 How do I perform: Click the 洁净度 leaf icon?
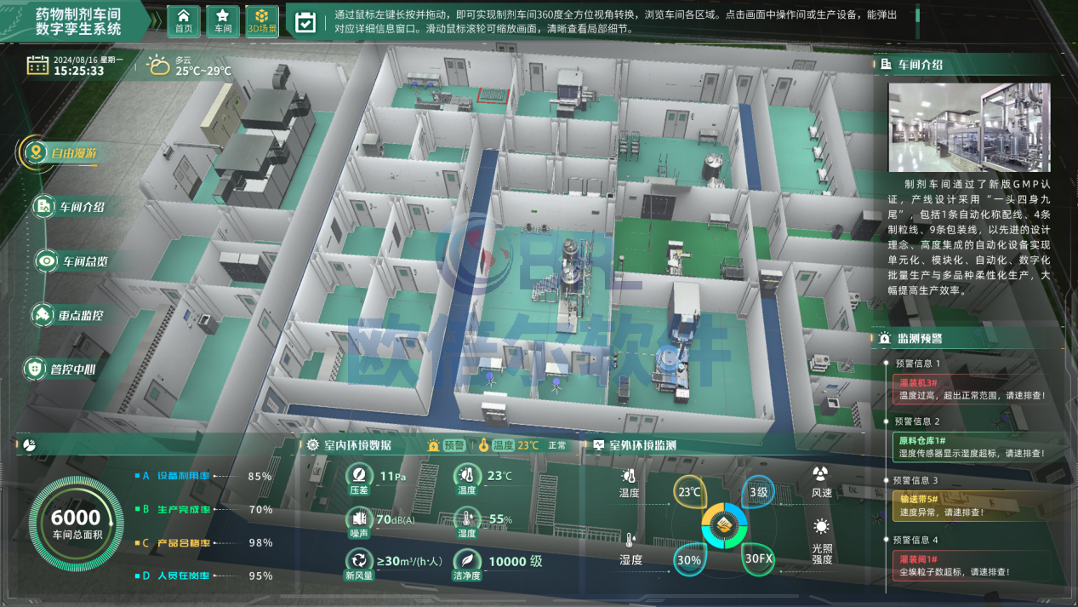[466, 560]
